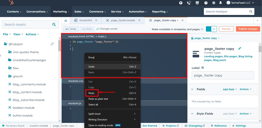This screenshot has width=262, height=128.
Task: Open the calling phone icon
Action: coord(189,3)
